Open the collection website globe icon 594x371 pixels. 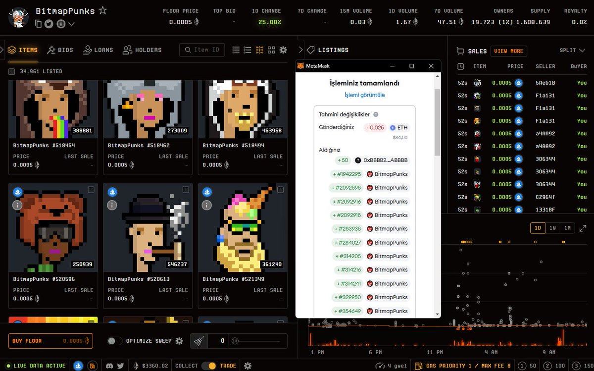pyautogui.click(x=61, y=23)
